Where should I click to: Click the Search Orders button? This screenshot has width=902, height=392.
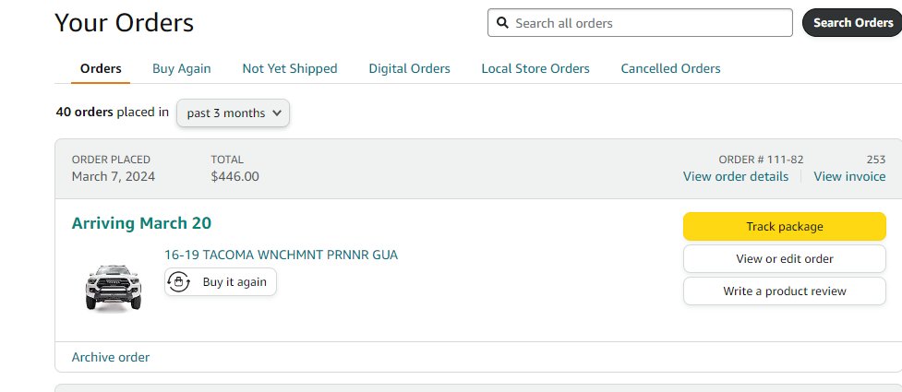pyautogui.click(x=852, y=23)
